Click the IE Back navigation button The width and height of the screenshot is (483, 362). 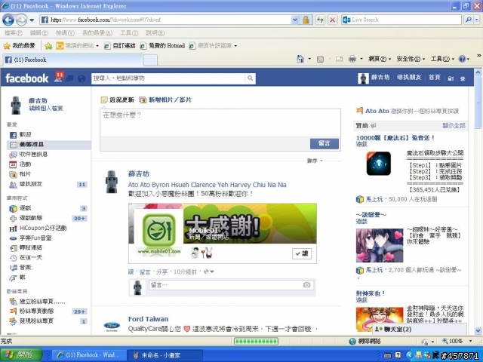[8, 20]
